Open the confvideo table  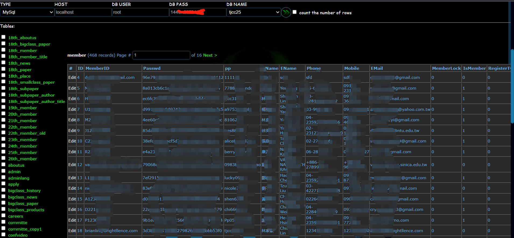coord(18,235)
